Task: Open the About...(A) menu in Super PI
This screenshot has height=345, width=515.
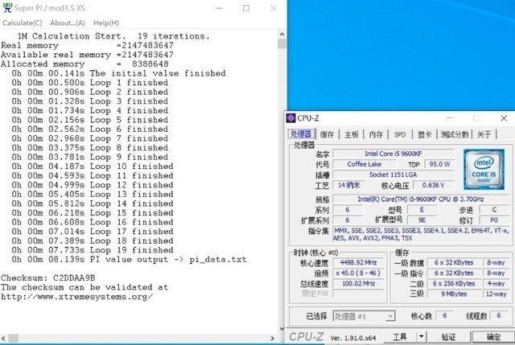Action: [68, 23]
